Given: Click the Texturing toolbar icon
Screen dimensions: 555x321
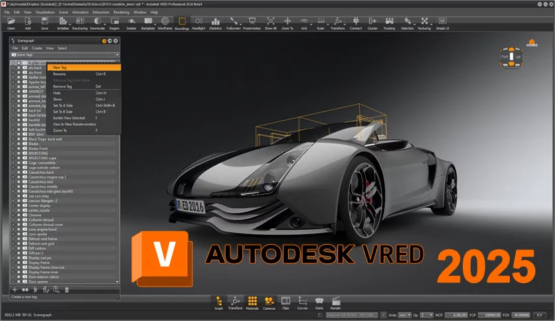Looking at the screenshot, I should pyautogui.click(x=424, y=21).
